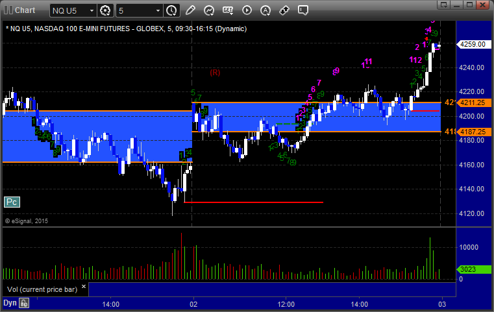Viewport: 494px width, 312px height.
Task: Close the Vol (current price bar) study pane
Action: click(x=84, y=287)
